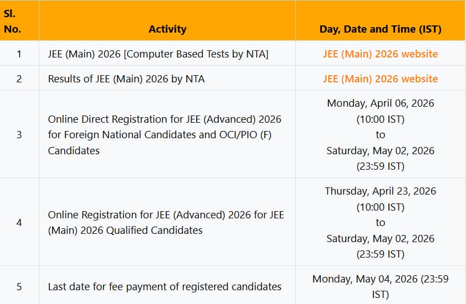Click the Activity column header
Image resolution: width=466 pixels, height=304 pixels.
pyautogui.click(x=167, y=29)
